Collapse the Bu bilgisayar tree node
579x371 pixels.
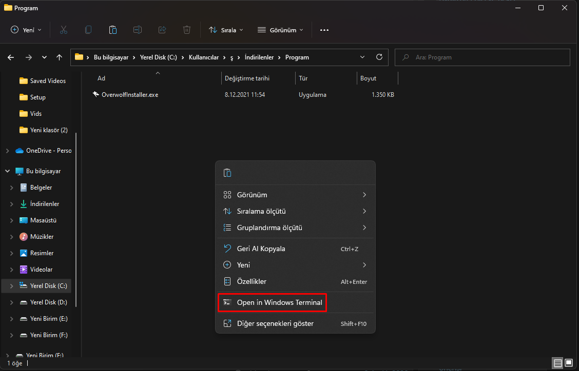coord(7,171)
